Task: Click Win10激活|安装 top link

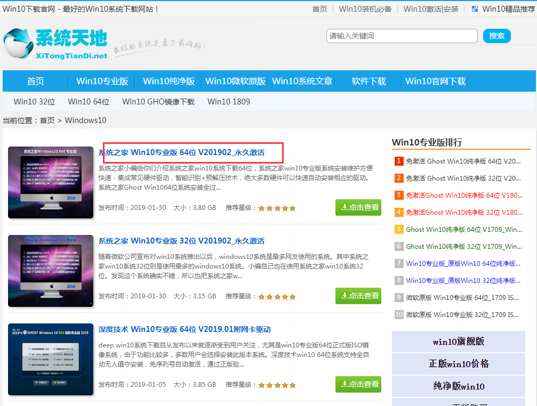Action: point(431,9)
